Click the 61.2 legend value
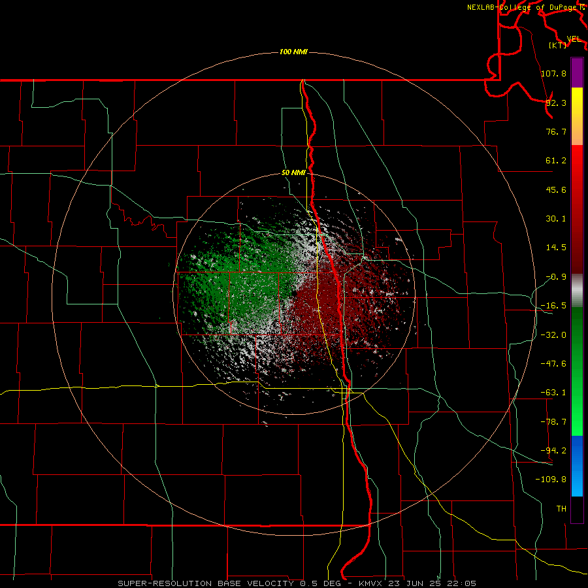 coord(556,161)
